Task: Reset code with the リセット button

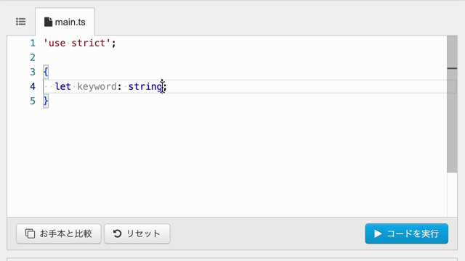Action: [137, 233]
